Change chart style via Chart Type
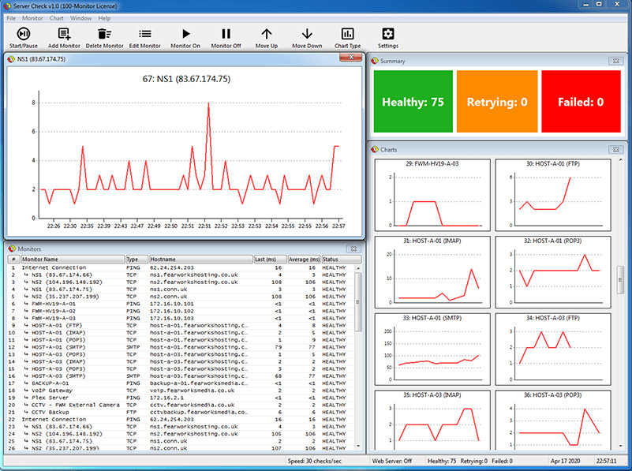The height and width of the screenshot is (471, 632). click(347, 34)
